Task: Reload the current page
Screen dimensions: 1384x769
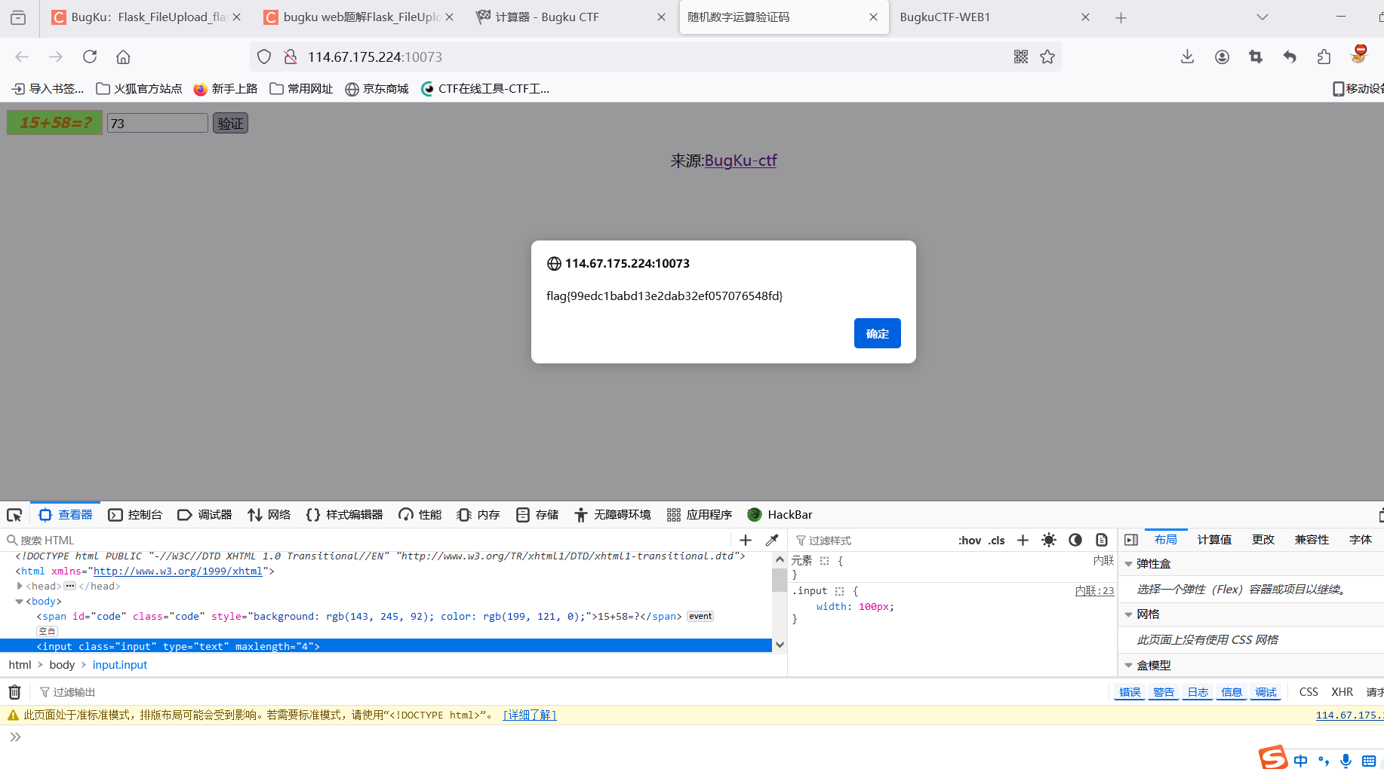Action: 89,57
